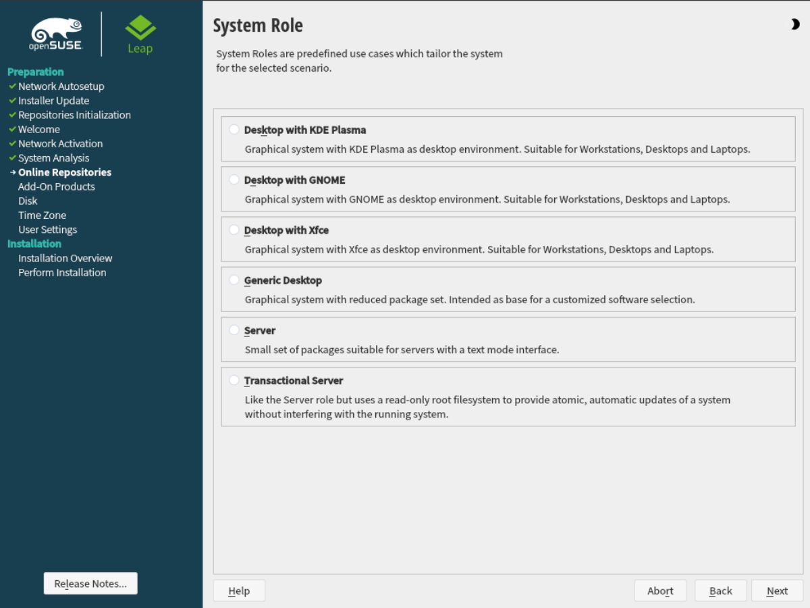Choose the Transactional Server role
810x608 pixels.
point(234,380)
